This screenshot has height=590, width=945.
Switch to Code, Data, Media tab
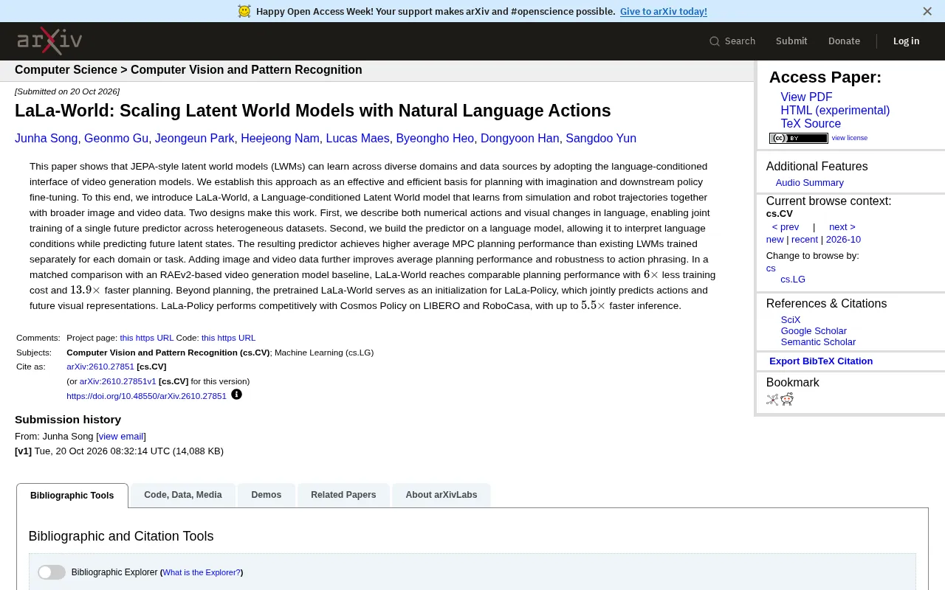183,495
